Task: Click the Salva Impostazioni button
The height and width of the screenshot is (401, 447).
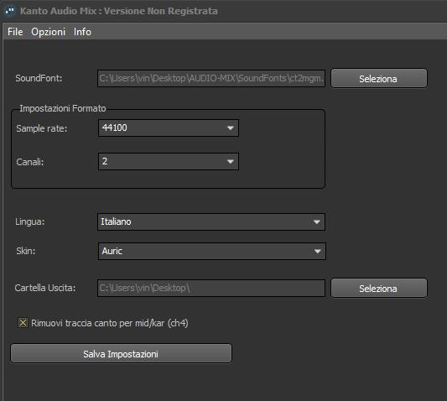Action: click(x=121, y=354)
